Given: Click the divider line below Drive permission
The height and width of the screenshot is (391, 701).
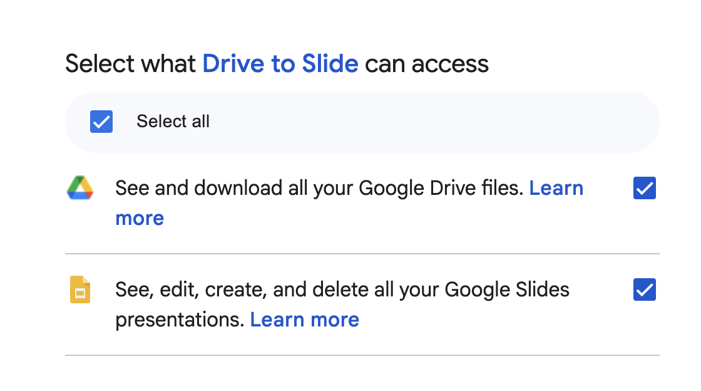Looking at the screenshot, I should 362,254.
